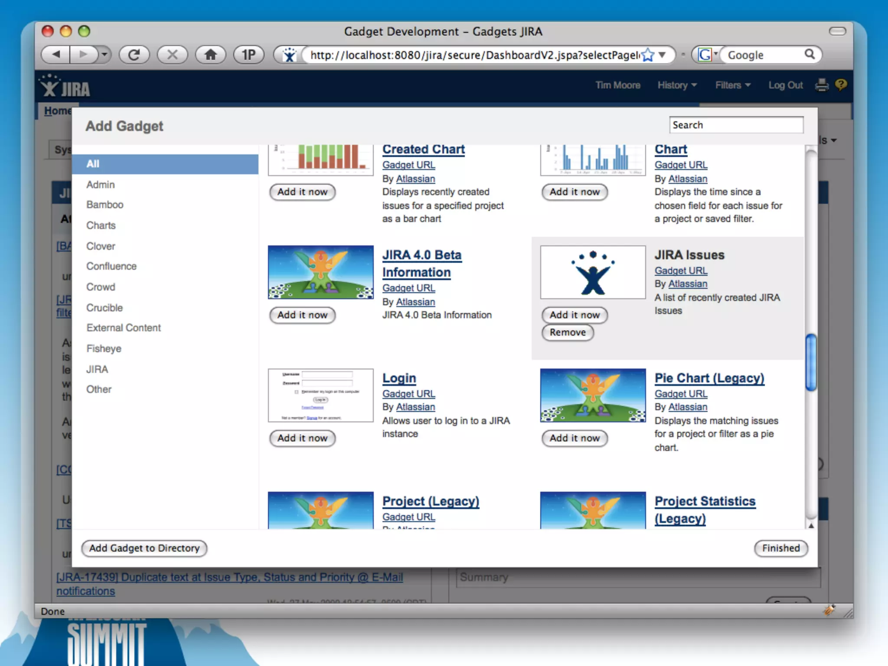Select the JIRA gadget category
The width and height of the screenshot is (888, 666).
[97, 369]
